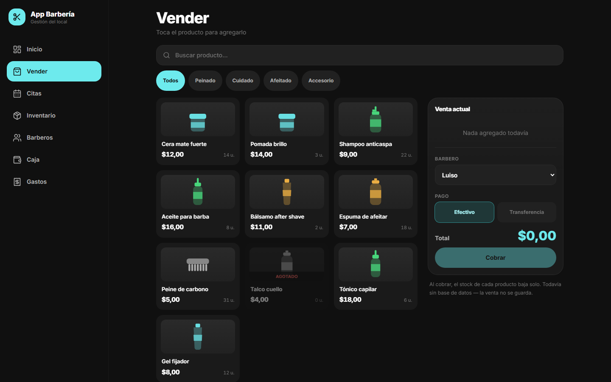Image resolution: width=611 pixels, height=382 pixels.
Task: Click the Inicio dashboard grid icon
Action: tap(17, 49)
